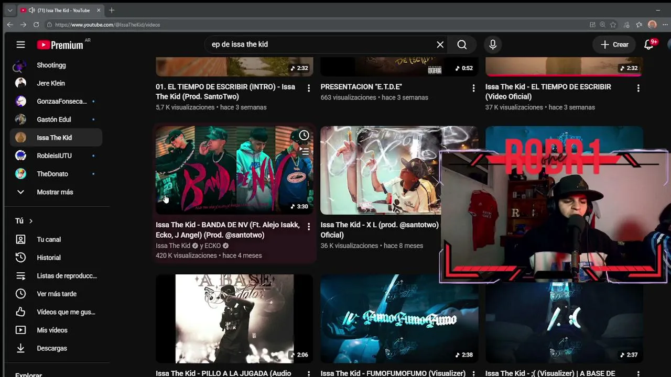Add BANDA DE NV to queue
Image resolution: width=671 pixels, height=377 pixels.
304,152
